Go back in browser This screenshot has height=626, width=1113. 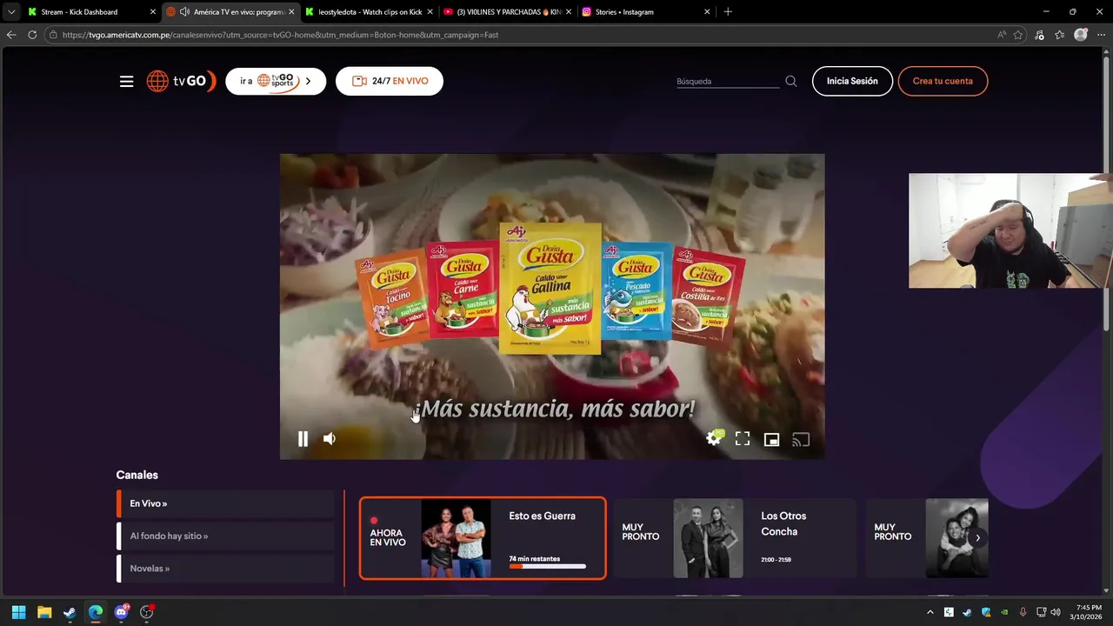coord(11,35)
